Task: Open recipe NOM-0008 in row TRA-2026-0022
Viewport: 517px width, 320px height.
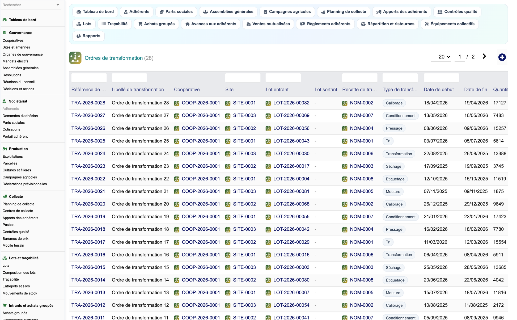Action: pyautogui.click(x=362, y=179)
